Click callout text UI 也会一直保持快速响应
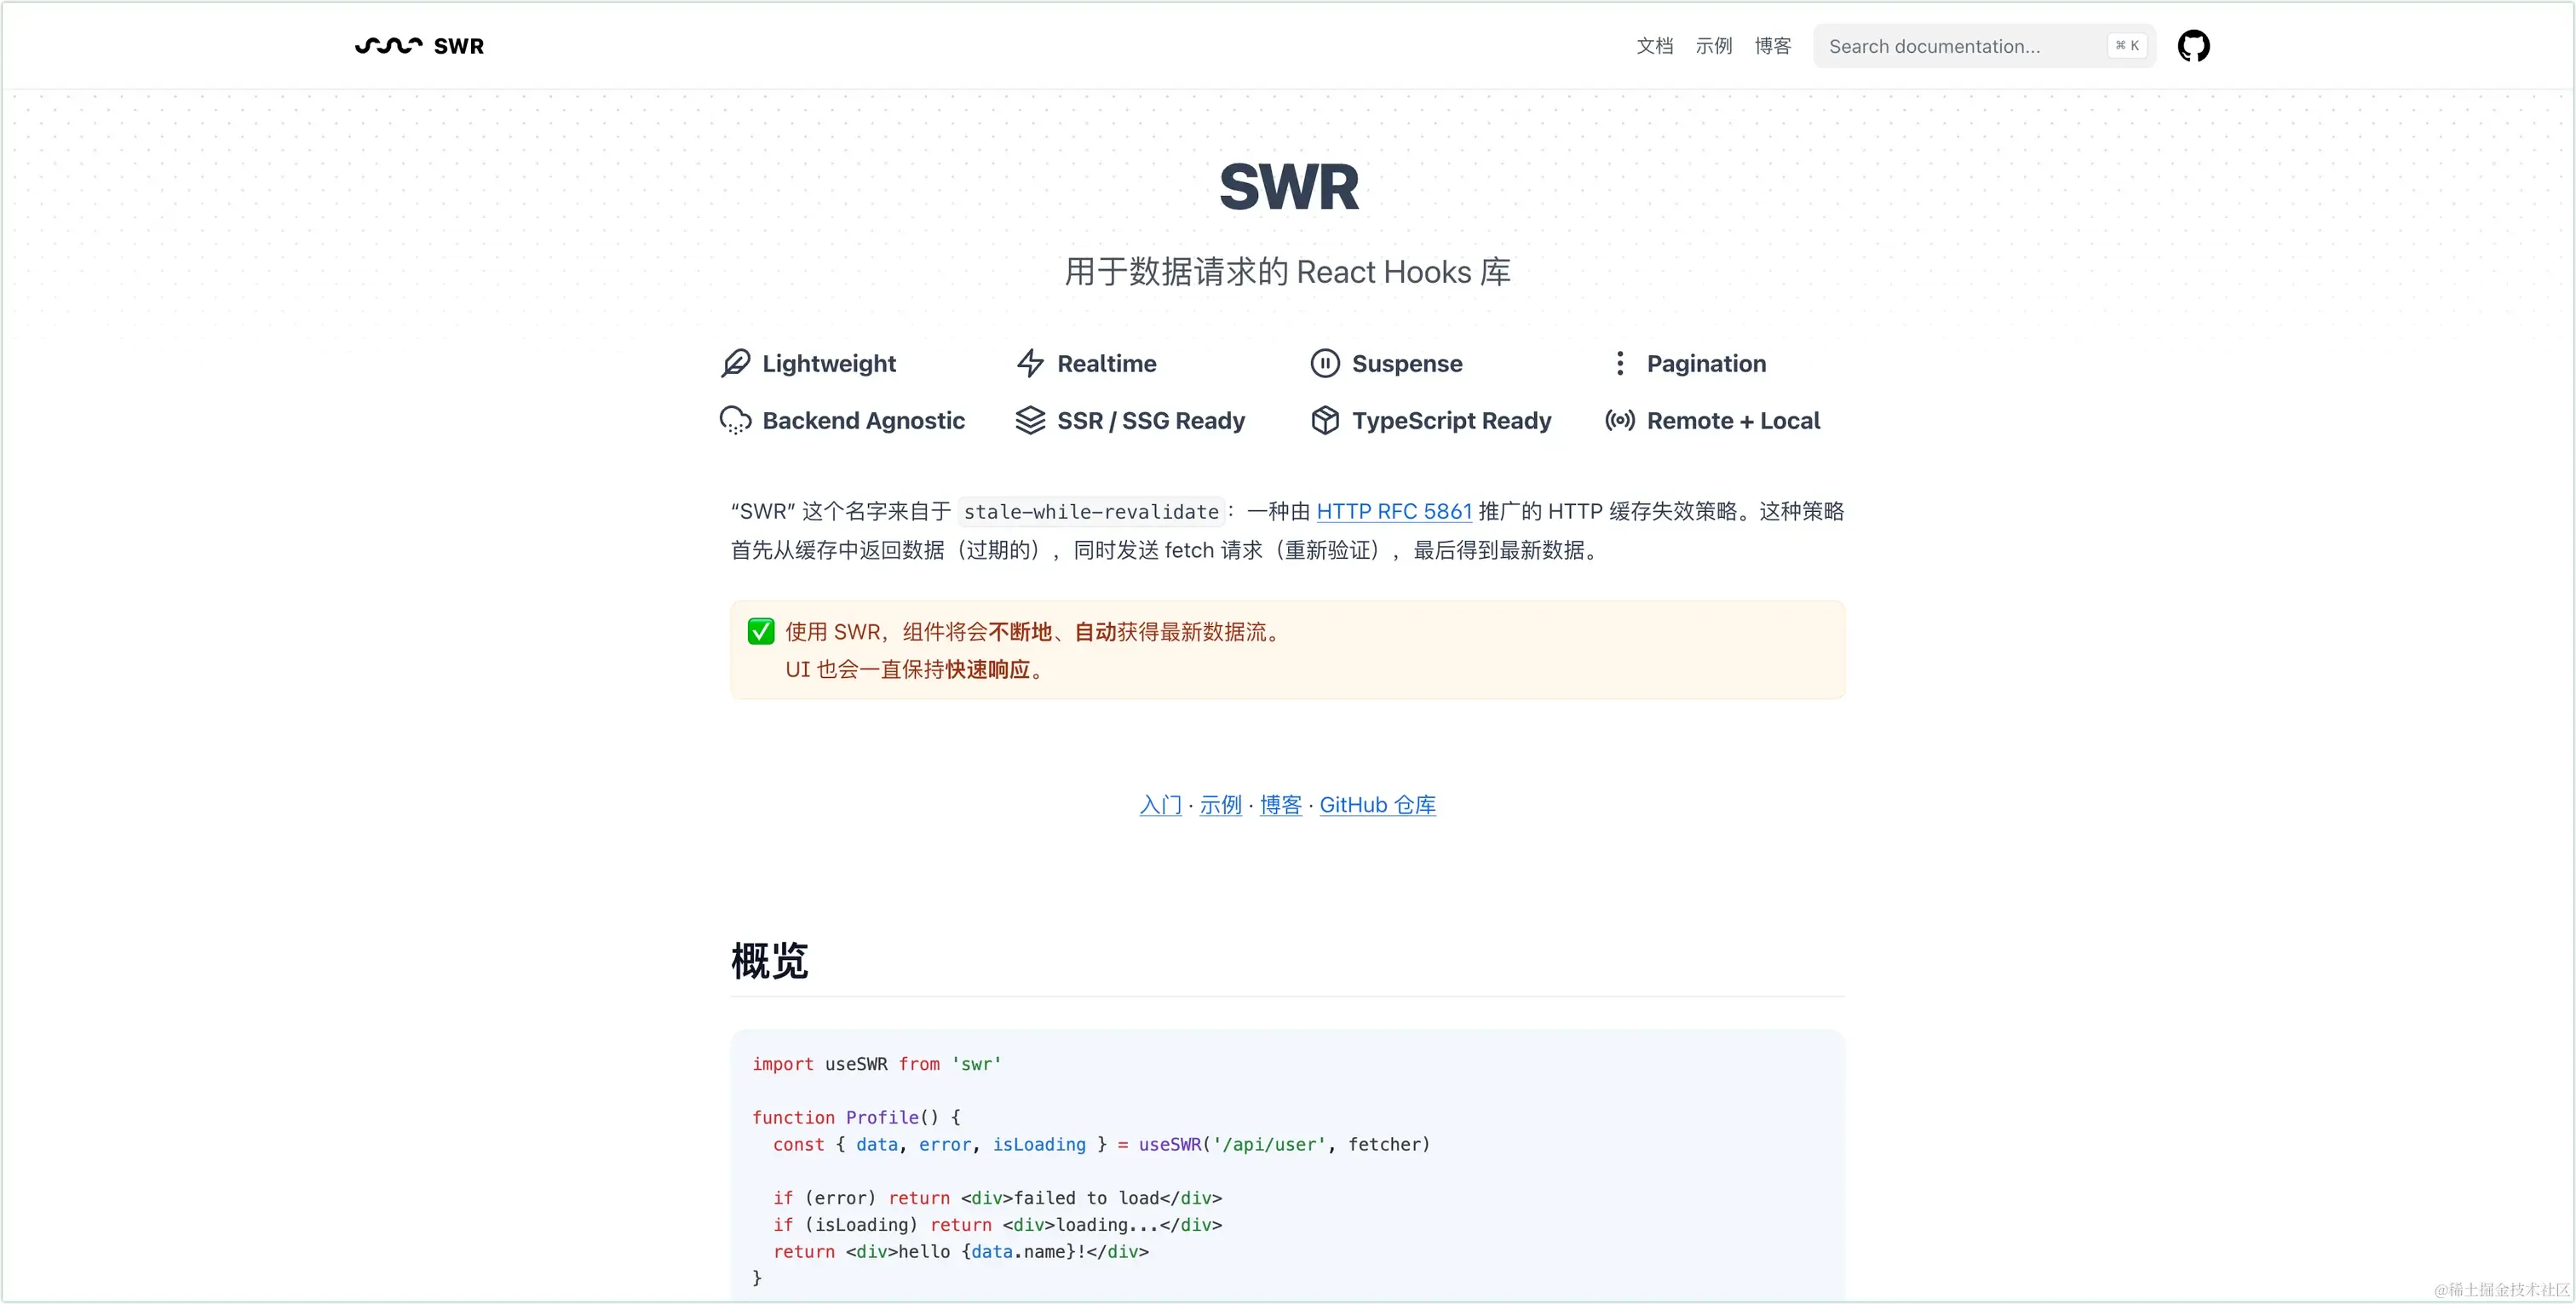This screenshot has height=1304, width=2576. [x=915, y=669]
